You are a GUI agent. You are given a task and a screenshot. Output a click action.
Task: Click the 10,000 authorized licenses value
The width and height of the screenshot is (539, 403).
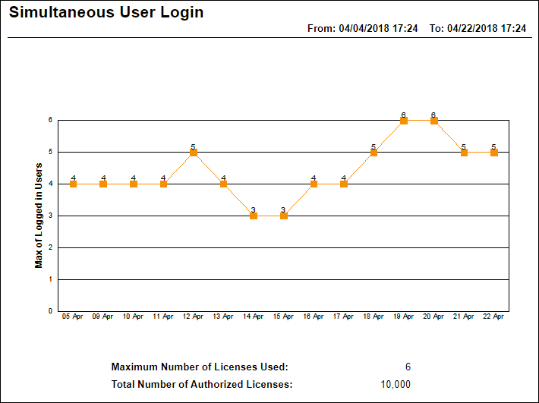pos(396,384)
